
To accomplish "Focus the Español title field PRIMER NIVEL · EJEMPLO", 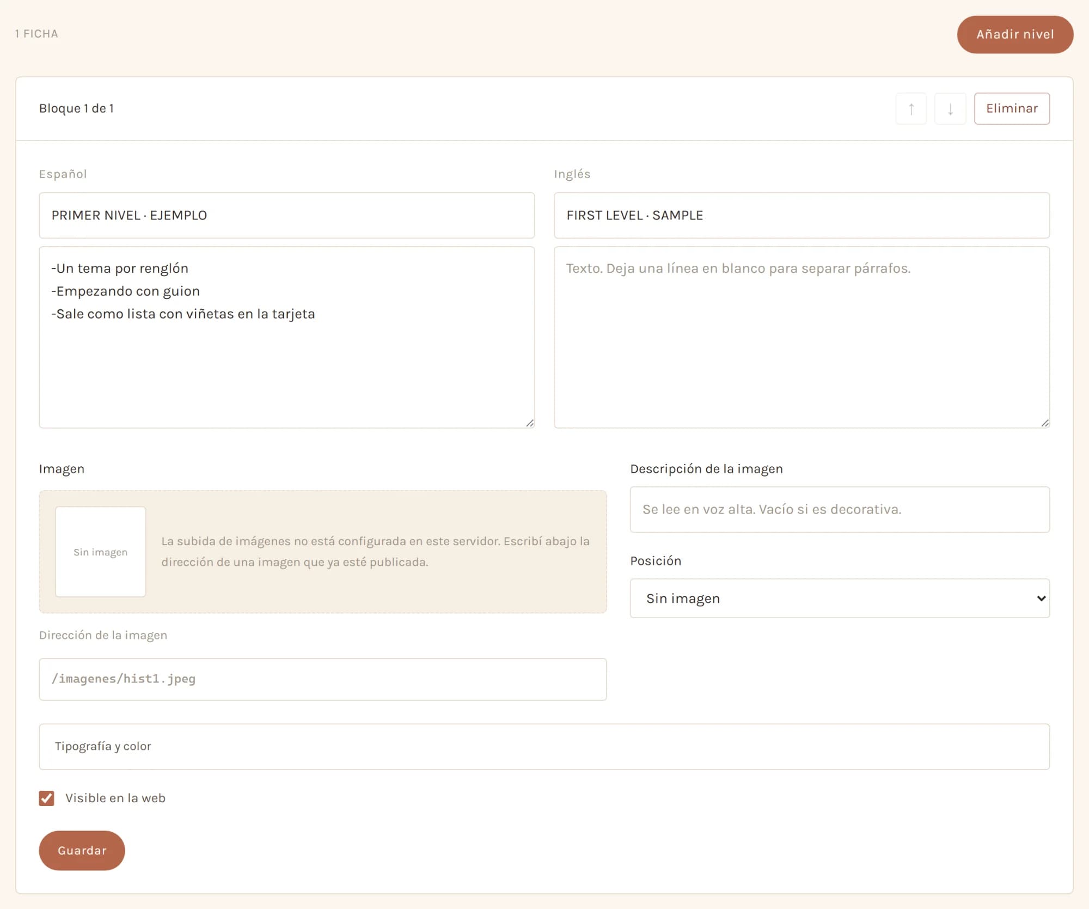I will pos(286,215).
